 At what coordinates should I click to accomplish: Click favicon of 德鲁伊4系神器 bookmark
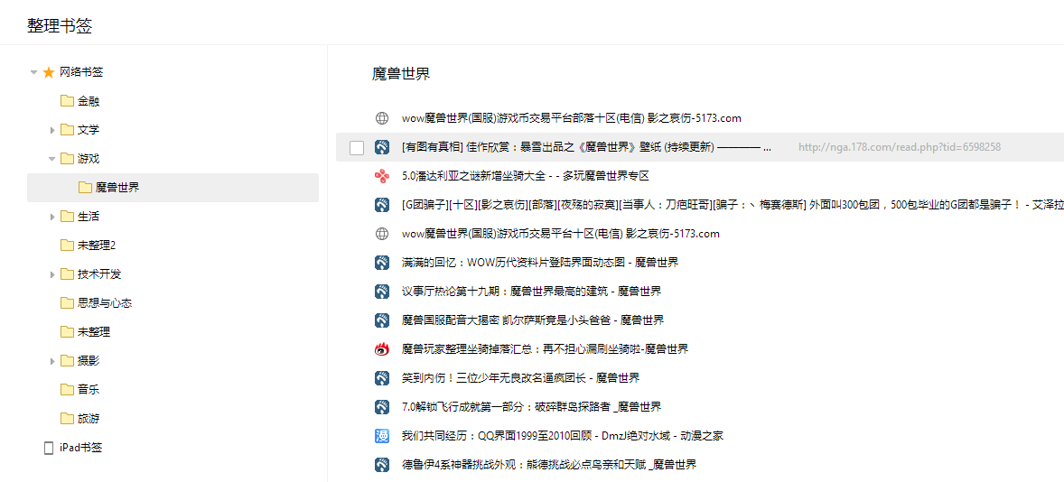pyautogui.click(x=381, y=464)
